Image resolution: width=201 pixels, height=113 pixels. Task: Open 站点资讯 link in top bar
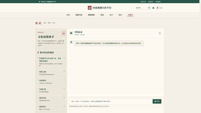tap(158, 2)
